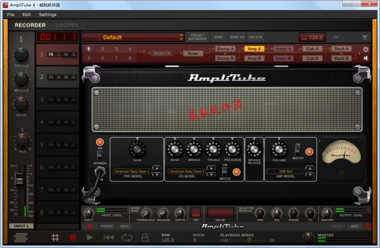Enable the loop icon in transport bar
380x248 pixels.
(x=126, y=238)
